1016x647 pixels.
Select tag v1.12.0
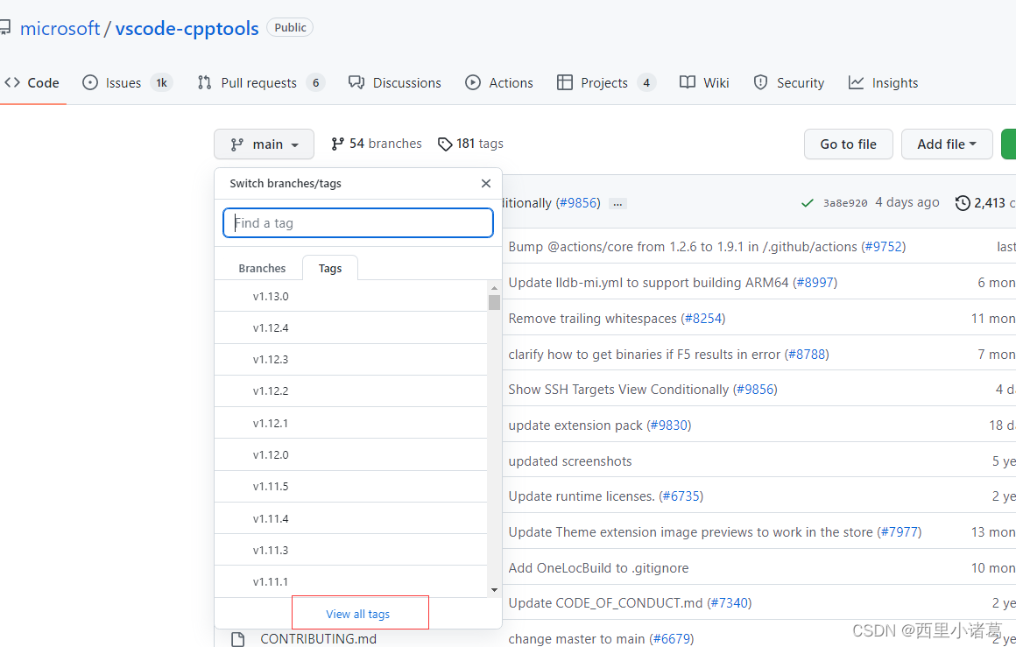[350, 454]
